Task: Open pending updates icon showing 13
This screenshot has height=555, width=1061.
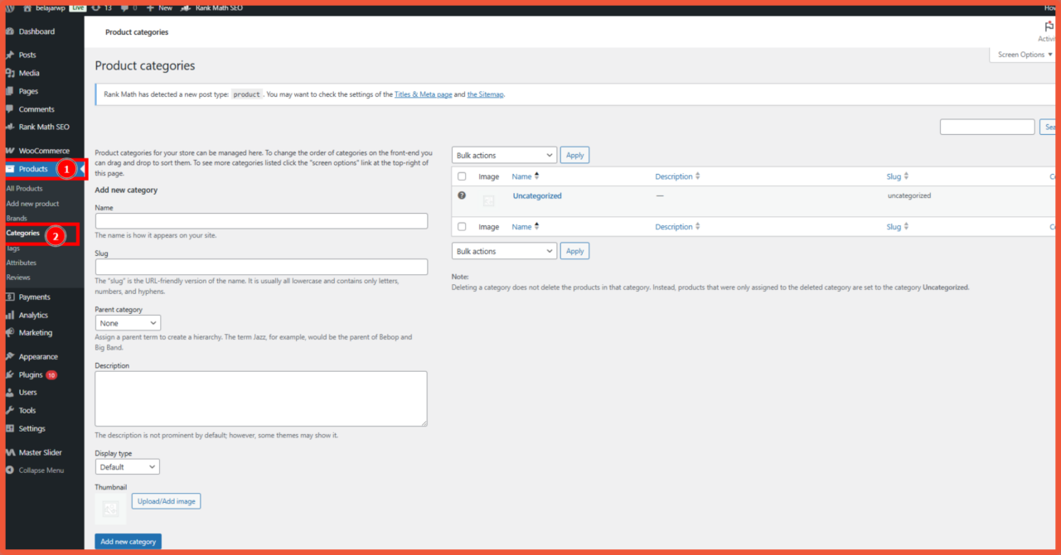Action: click(96, 7)
